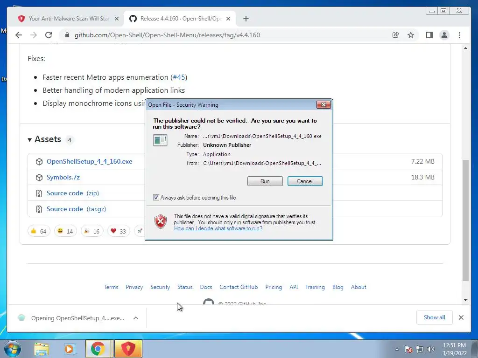
Task: Uncheck Always ask before opening this file
Action: point(156,198)
